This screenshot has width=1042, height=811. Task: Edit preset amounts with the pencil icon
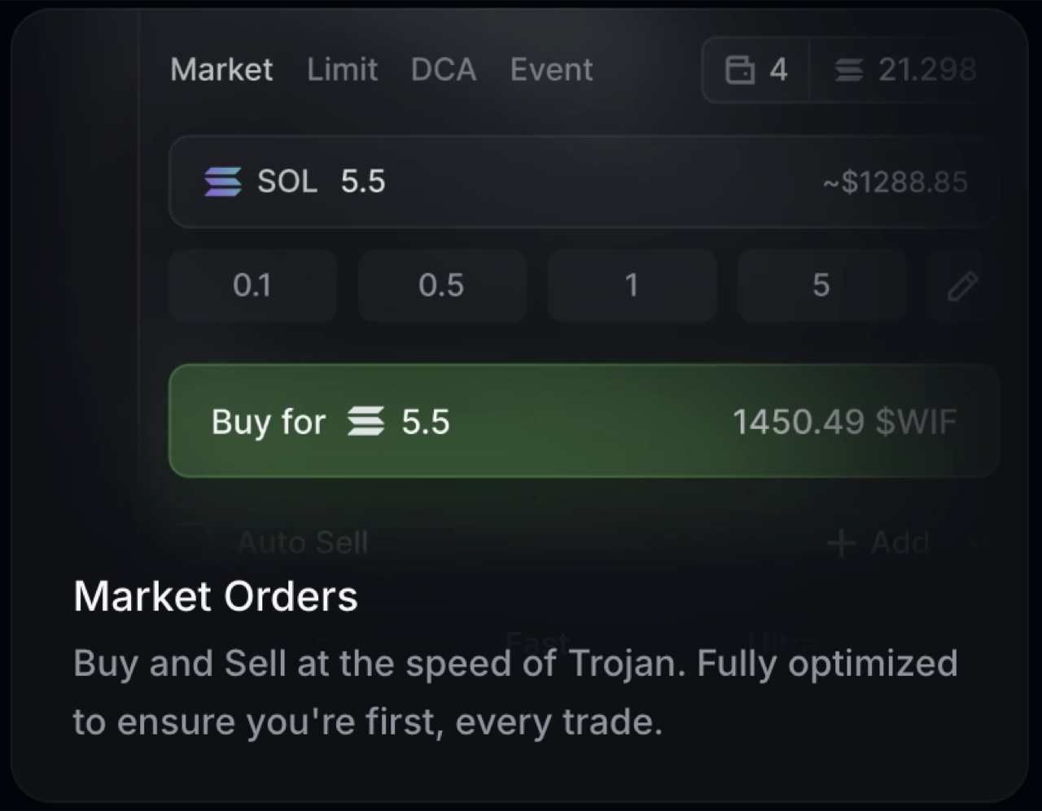[x=961, y=286]
